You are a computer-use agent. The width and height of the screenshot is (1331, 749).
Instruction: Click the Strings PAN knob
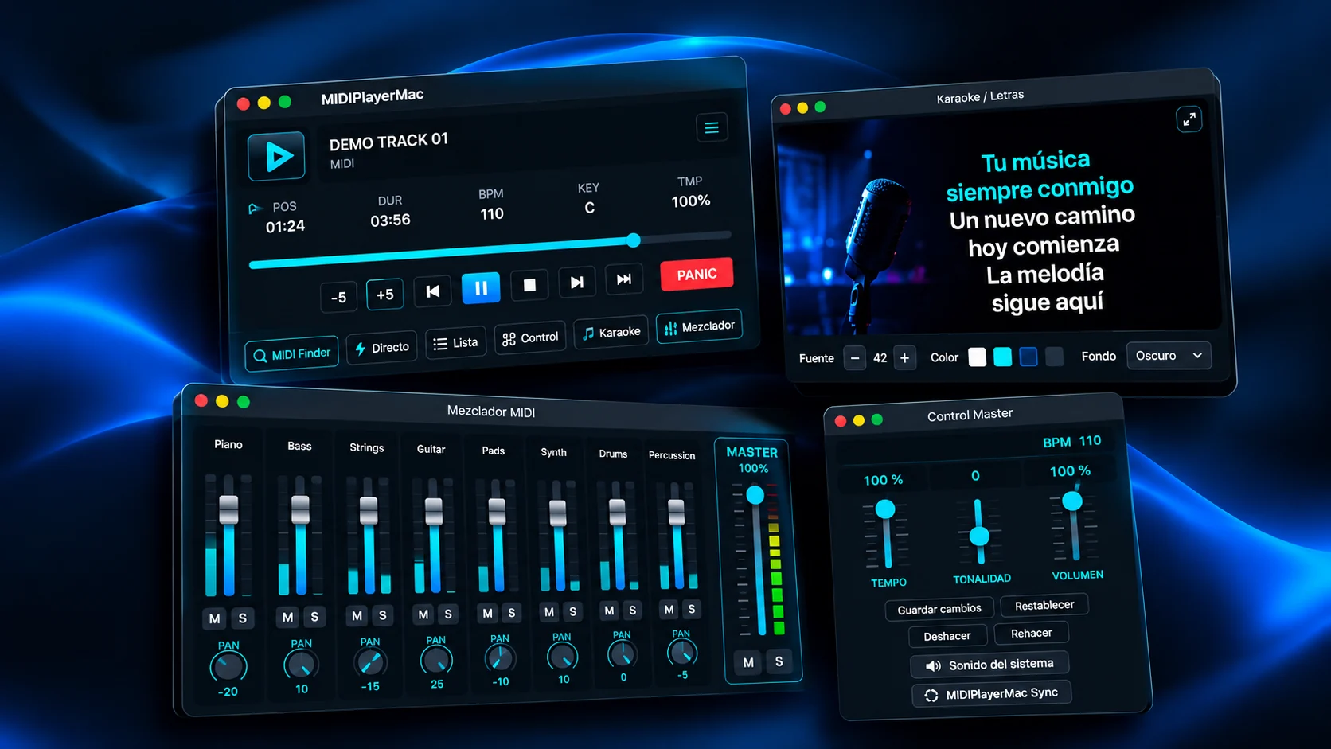[x=370, y=662]
